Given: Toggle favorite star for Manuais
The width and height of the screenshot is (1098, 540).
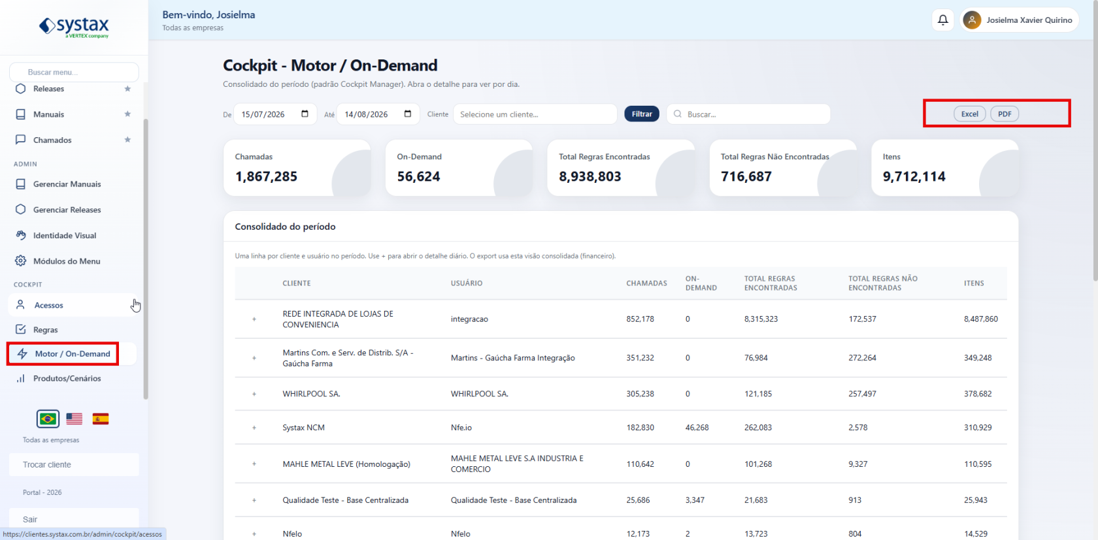Looking at the screenshot, I should pyautogui.click(x=127, y=114).
